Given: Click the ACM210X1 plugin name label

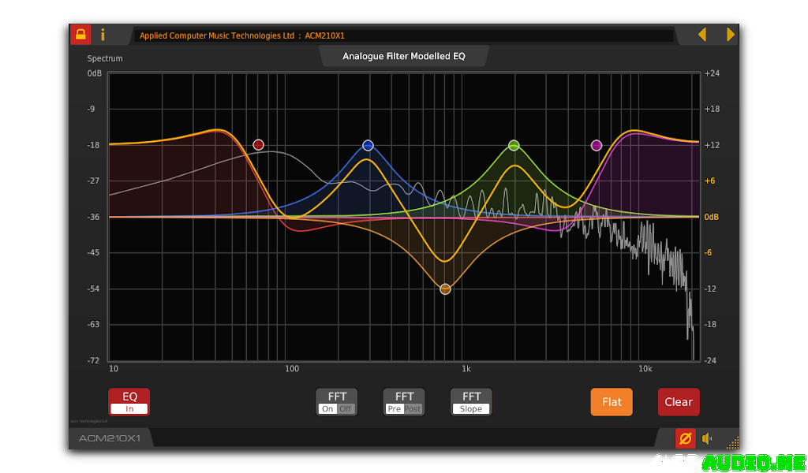Looking at the screenshot, I should click(x=110, y=438).
